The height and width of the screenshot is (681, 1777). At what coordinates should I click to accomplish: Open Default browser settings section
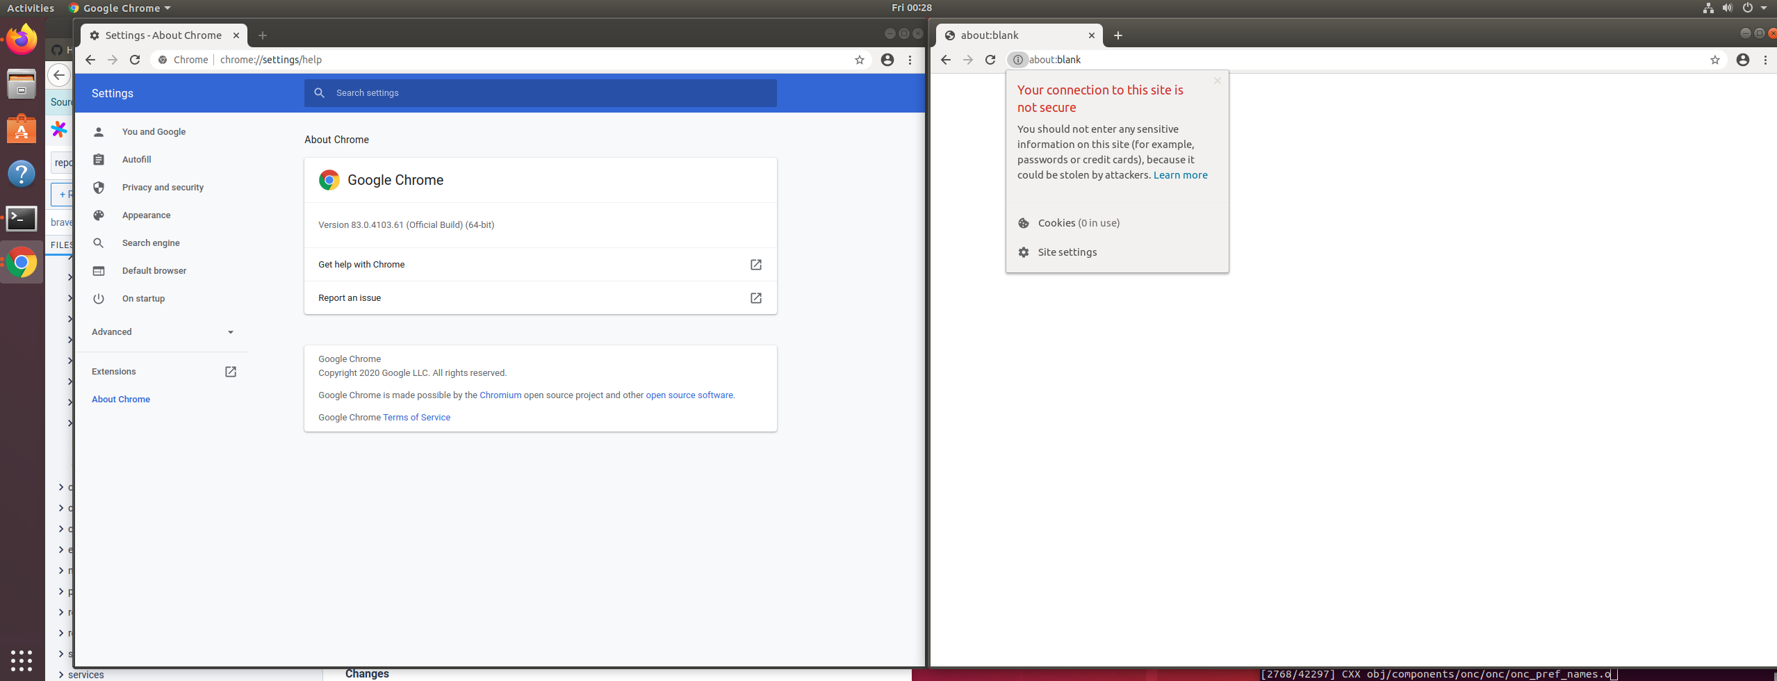point(154,271)
